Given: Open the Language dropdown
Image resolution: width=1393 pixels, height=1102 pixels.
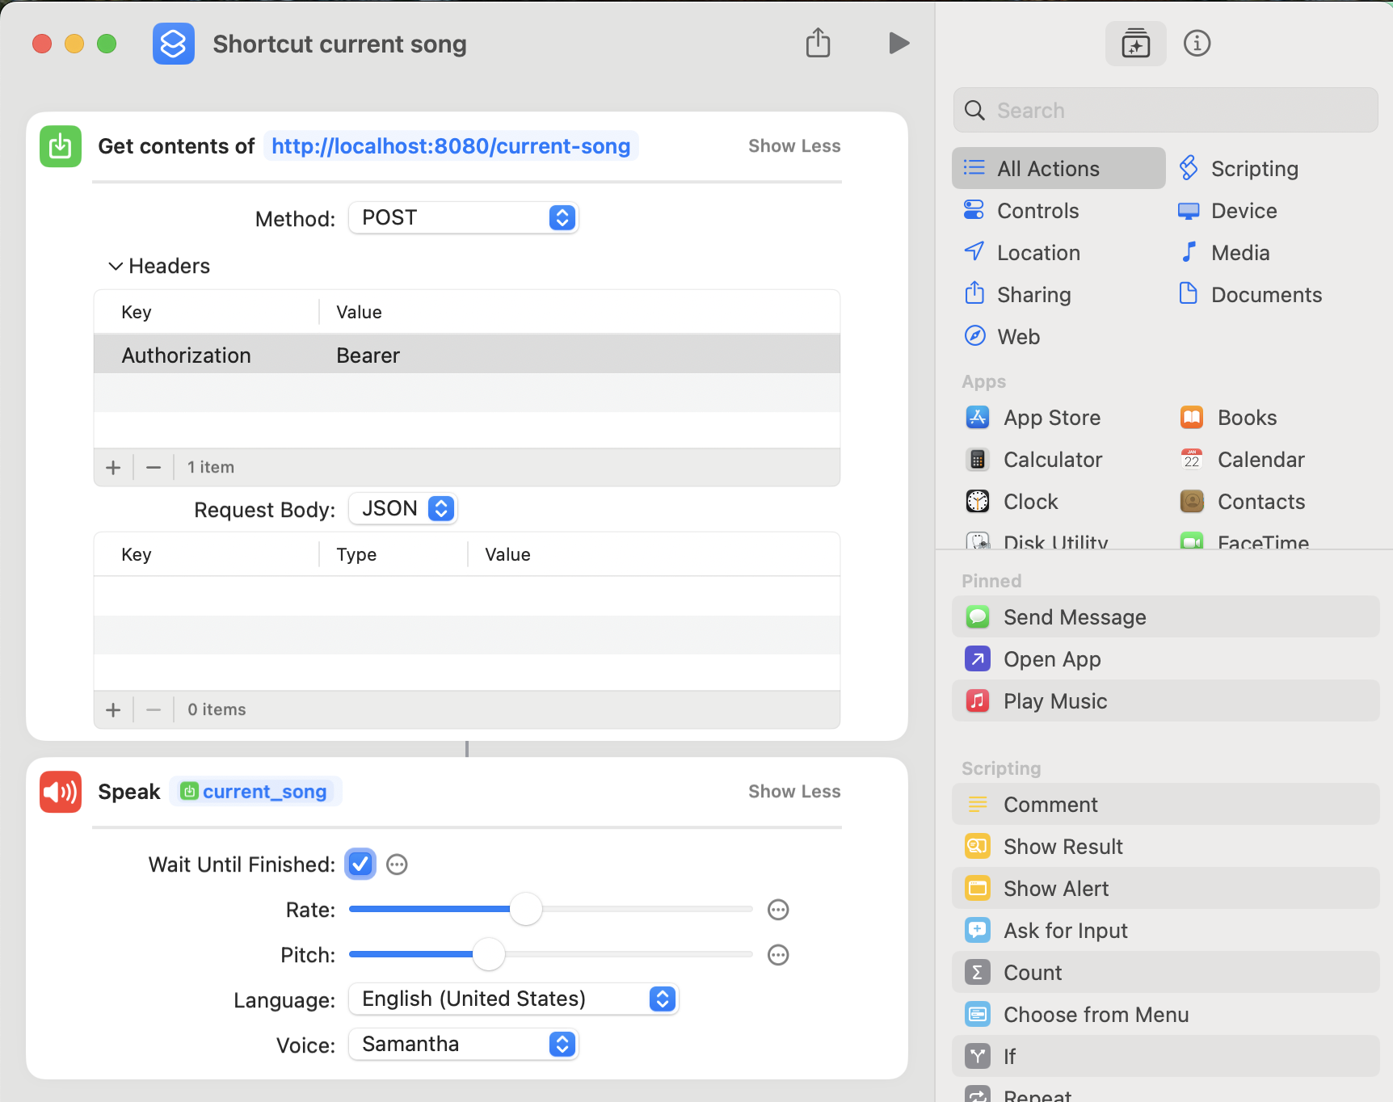Looking at the screenshot, I should (514, 999).
